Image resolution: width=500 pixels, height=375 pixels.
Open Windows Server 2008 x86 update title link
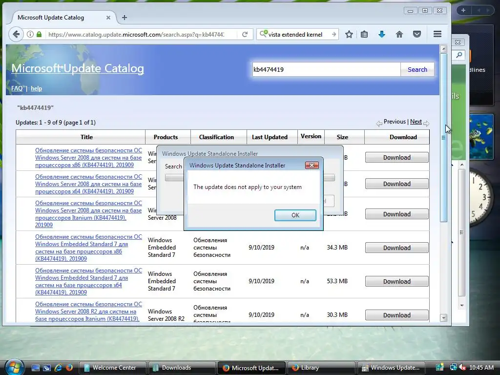[x=89, y=158]
